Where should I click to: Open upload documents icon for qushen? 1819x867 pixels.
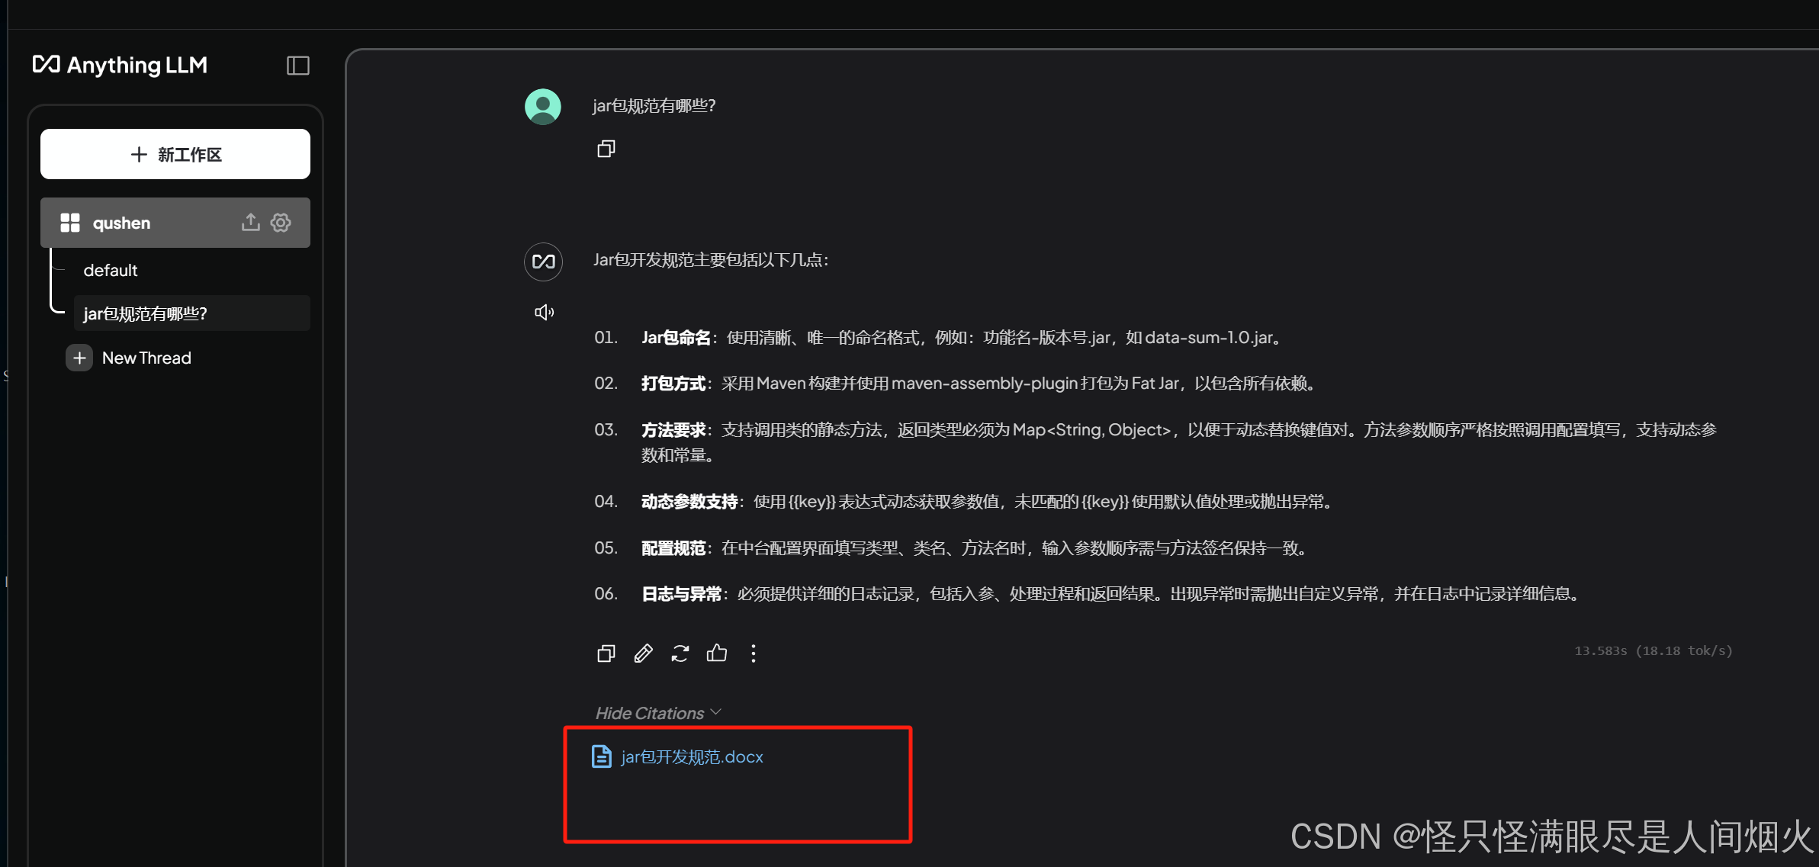tap(250, 222)
